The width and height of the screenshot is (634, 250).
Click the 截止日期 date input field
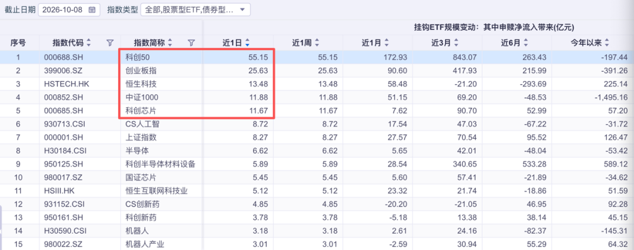pyautogui.click(x=69, y=10)
